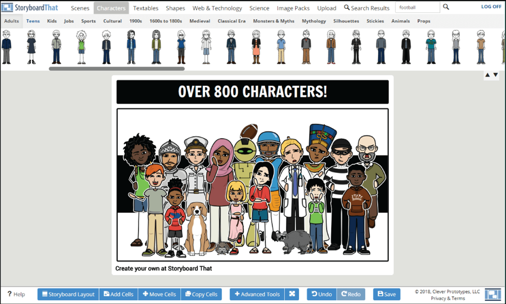Switch to the Sports character category
Screen dimensions: 506x304
pos(89,21)
